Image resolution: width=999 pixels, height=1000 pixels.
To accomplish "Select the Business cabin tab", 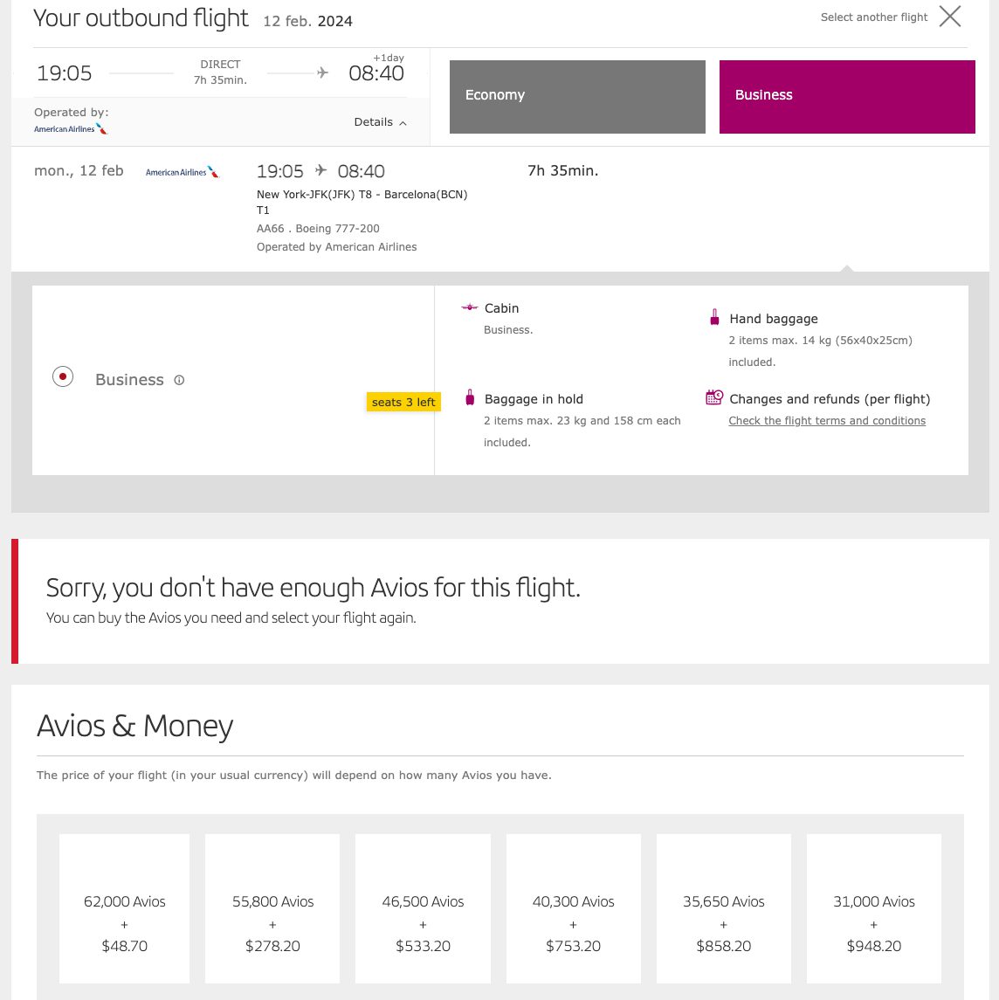I will 846,96.
